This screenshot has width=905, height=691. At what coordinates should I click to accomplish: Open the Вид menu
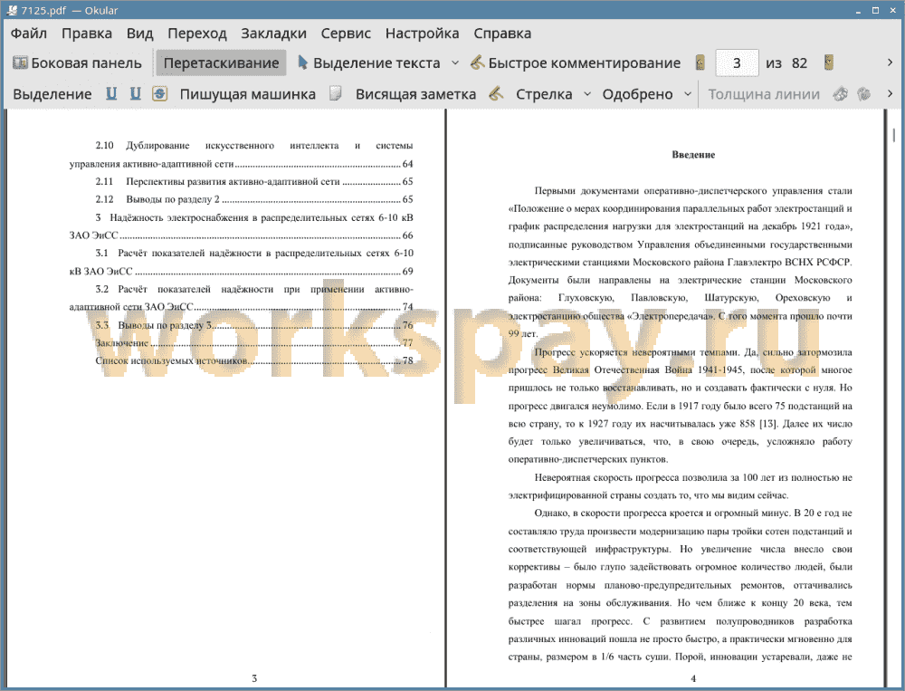click(x=139, y=34)
